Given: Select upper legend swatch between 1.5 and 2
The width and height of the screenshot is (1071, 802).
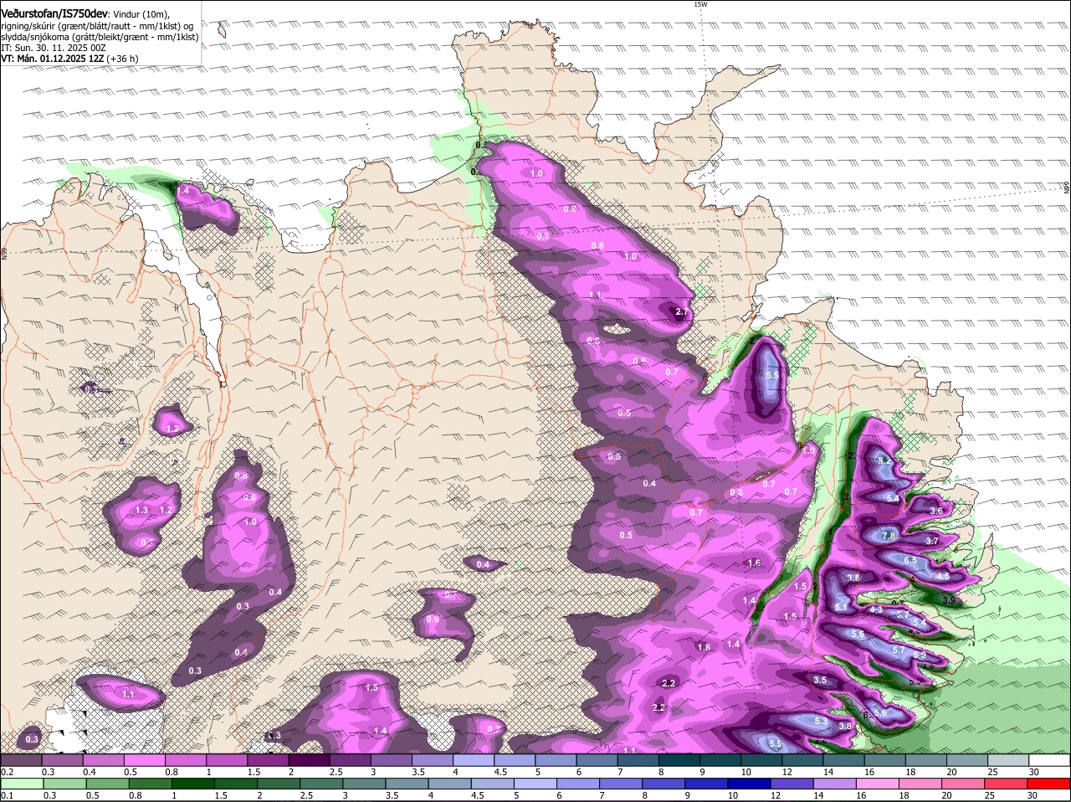Looking at the screenshot, I should (x=268, y=760).
